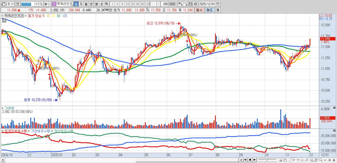Image resolution: width=337 pixels, height=163 pixels.
Task: Open stock code history dropdown arrow
Action: [x=37, y=4]
